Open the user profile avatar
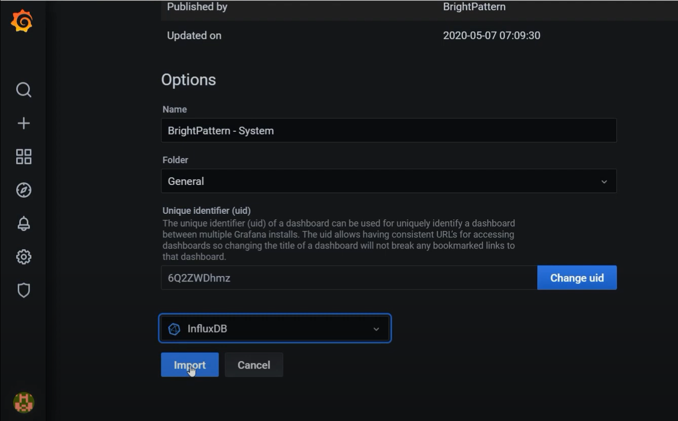The width and height of the screenshot is (678, 421). [23, 403]
